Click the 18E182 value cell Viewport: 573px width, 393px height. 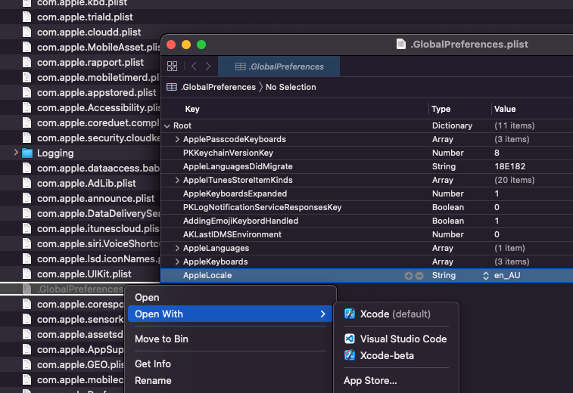pyautogui.click(x=509, y=166)
